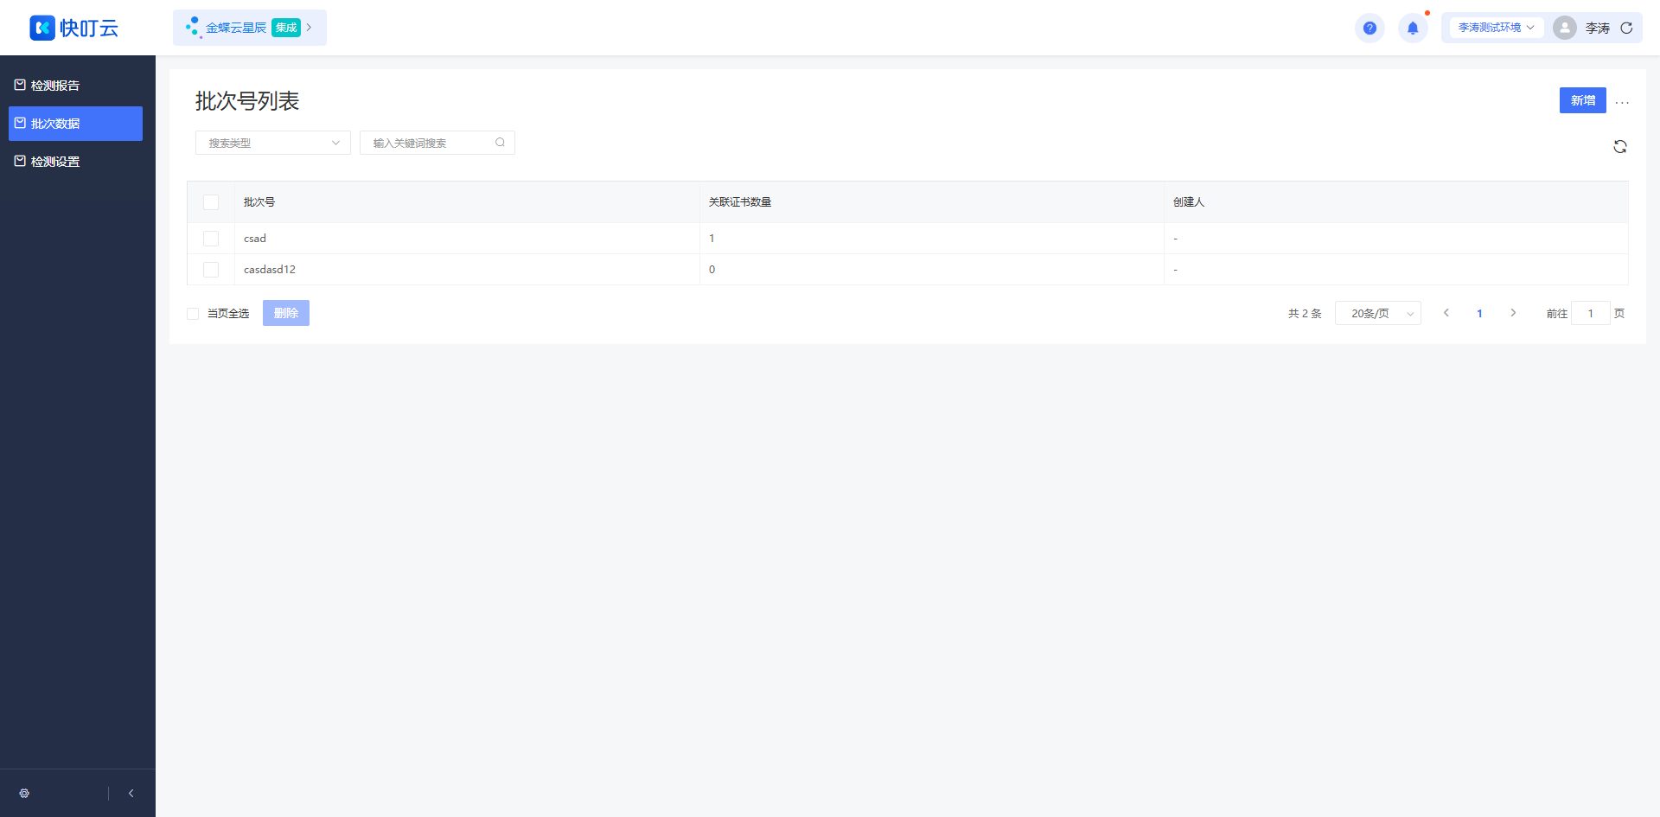The image size is (1660, 817).
Task: Click the 新增 button
Action: point(1583,100)
